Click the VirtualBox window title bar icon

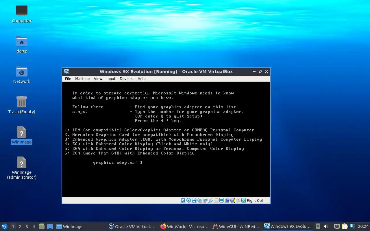66,71
